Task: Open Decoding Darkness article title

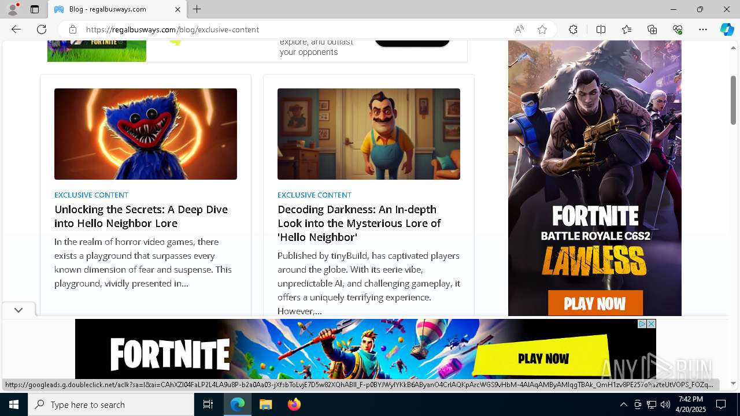Action: [359, 223]
